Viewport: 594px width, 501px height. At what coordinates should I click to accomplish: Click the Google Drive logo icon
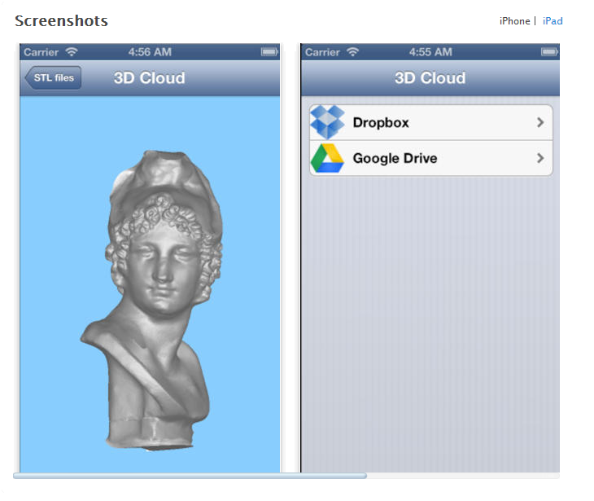tap(328, 158)
